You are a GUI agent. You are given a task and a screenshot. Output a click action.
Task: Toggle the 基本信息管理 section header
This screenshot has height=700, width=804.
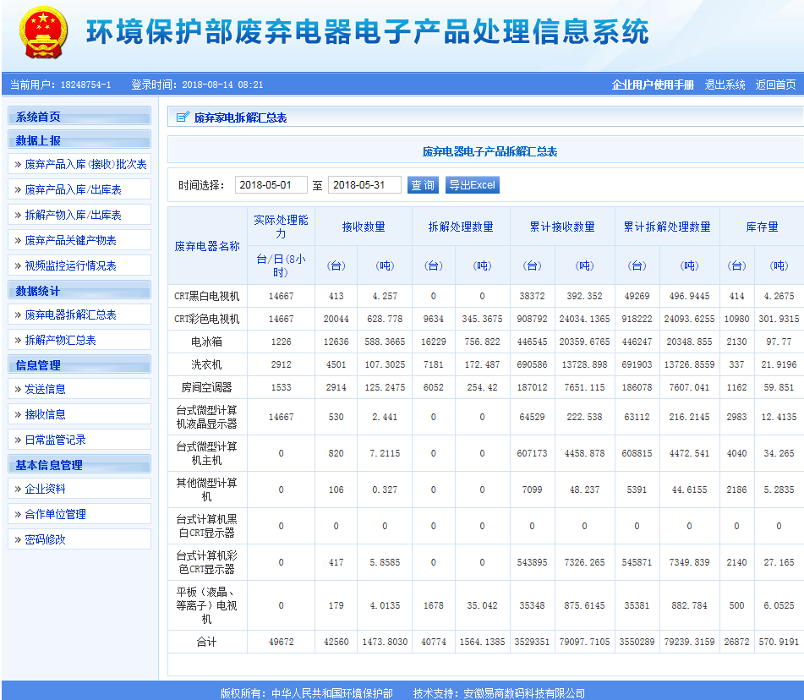pyautogui.click(x=49, y=465)
